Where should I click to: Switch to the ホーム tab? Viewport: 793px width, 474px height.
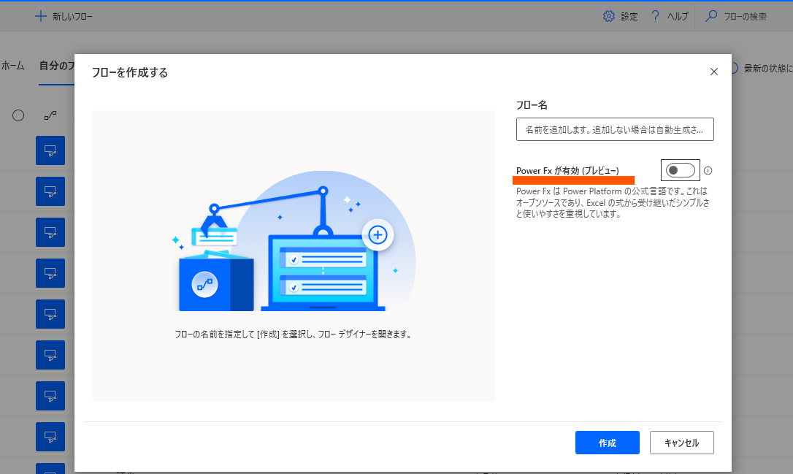point(12,65)
